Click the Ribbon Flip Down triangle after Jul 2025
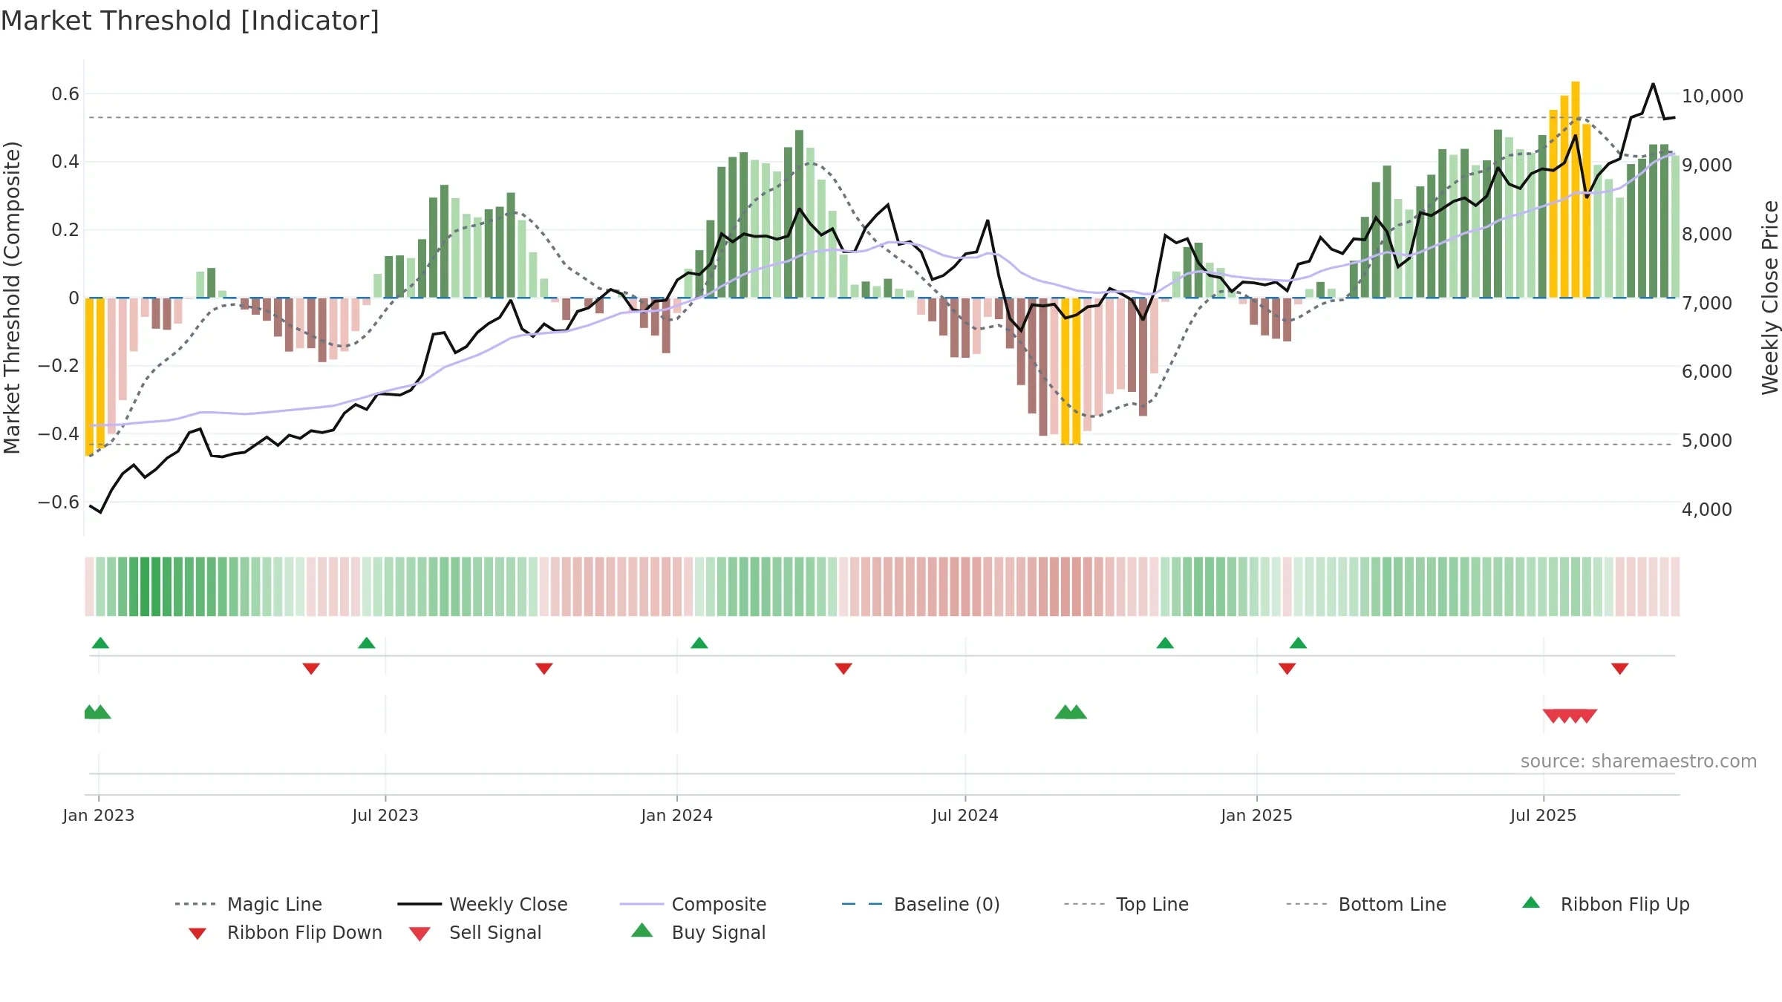This screenshot has width=1782, height=1002. [1620, 669]
